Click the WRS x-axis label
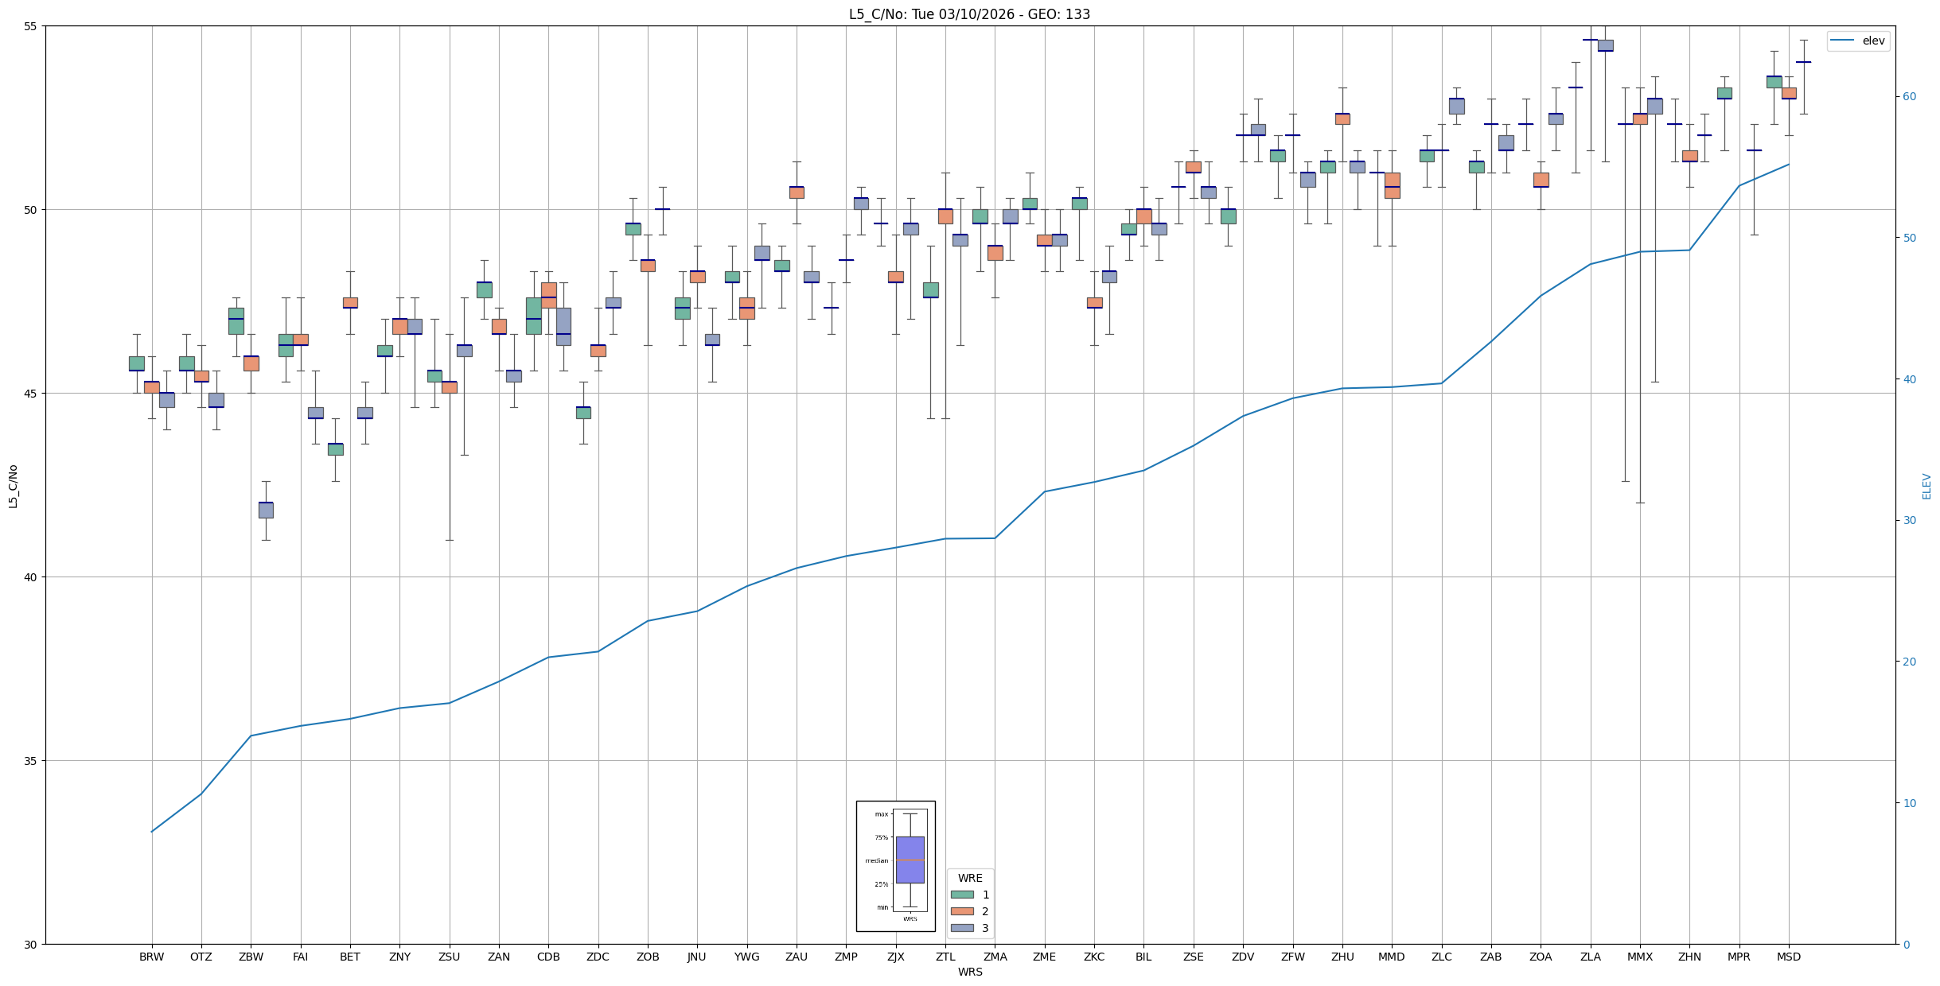Image resolution: width=1940 pixels, height=986 pixels. (x=969, y=972)
